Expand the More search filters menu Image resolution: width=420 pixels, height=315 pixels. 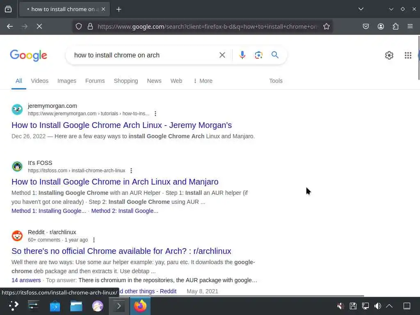[203, 81]
